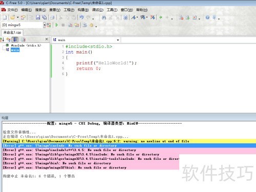Click the Redo arrow icon
Image resolution: width=256 pixels, height=192 pixels.
(89, 17)
